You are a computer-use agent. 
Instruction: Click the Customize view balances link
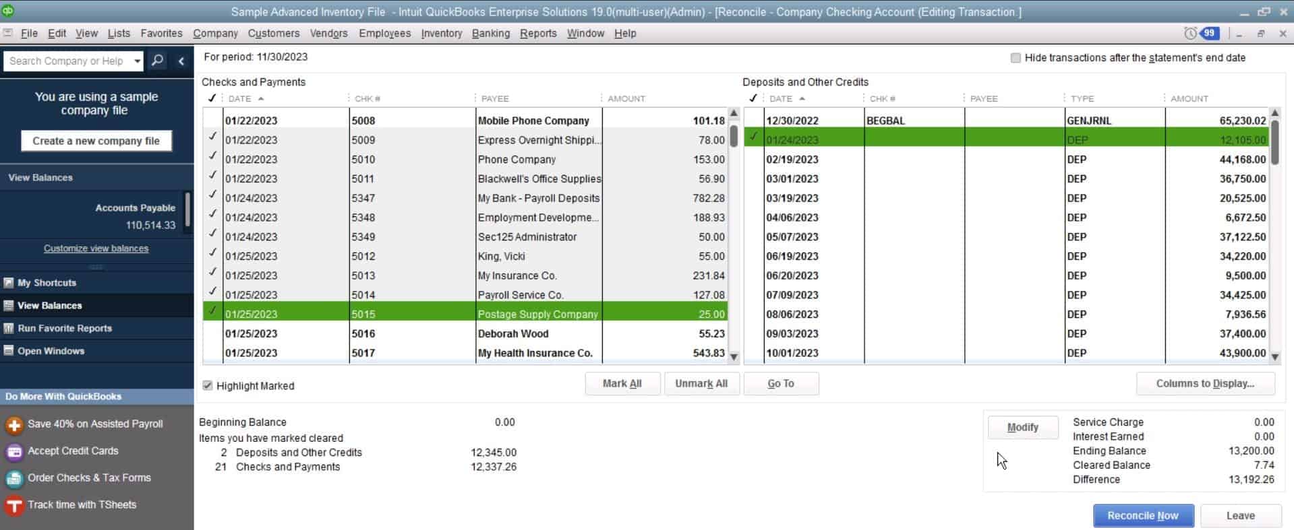pos(96,249)
